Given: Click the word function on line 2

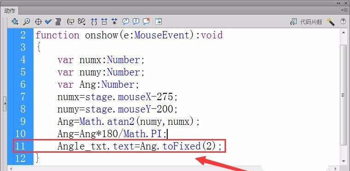Looking at the screenshot, I should click(57, 35).
